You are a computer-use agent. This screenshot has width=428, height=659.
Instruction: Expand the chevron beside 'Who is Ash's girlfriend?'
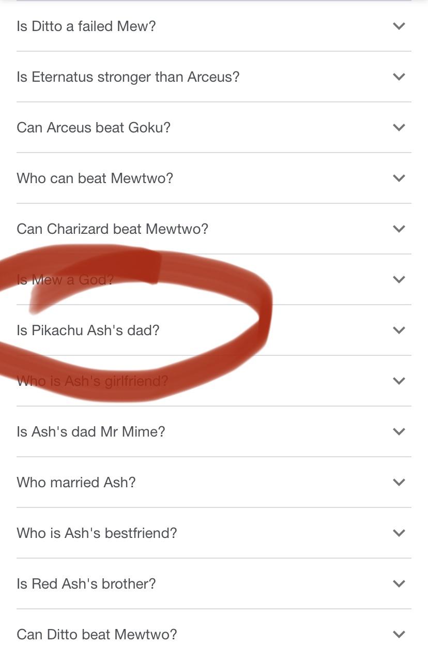[399, 381]
